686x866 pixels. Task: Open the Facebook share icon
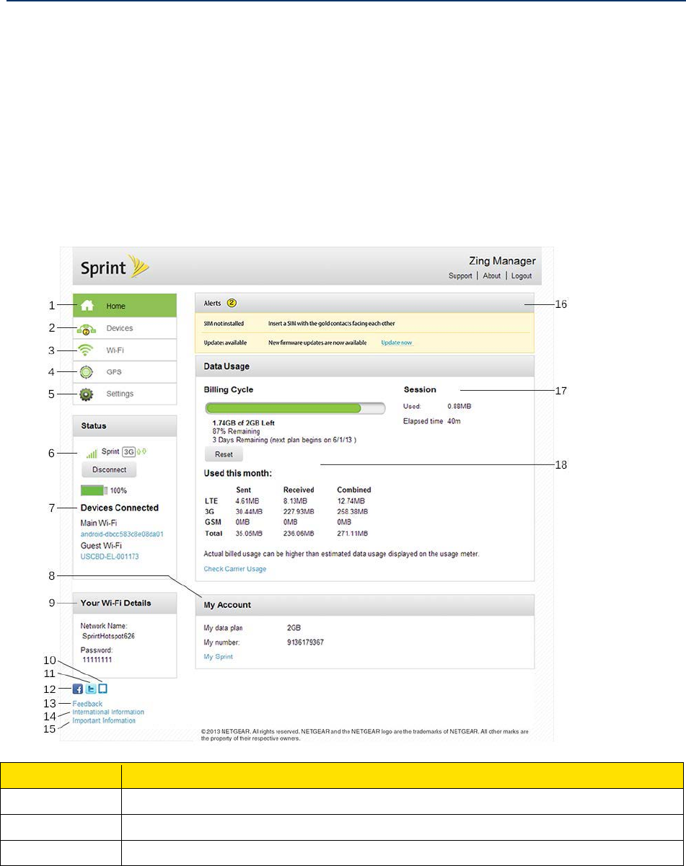tap(78, 689)
